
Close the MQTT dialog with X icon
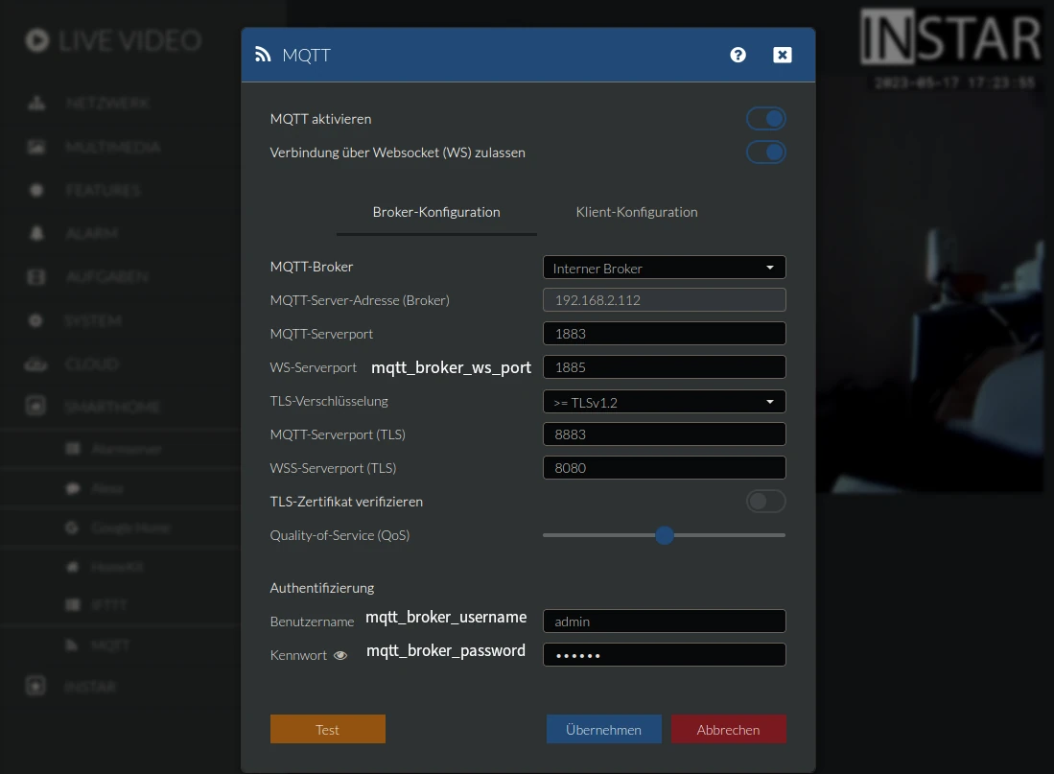783,55
